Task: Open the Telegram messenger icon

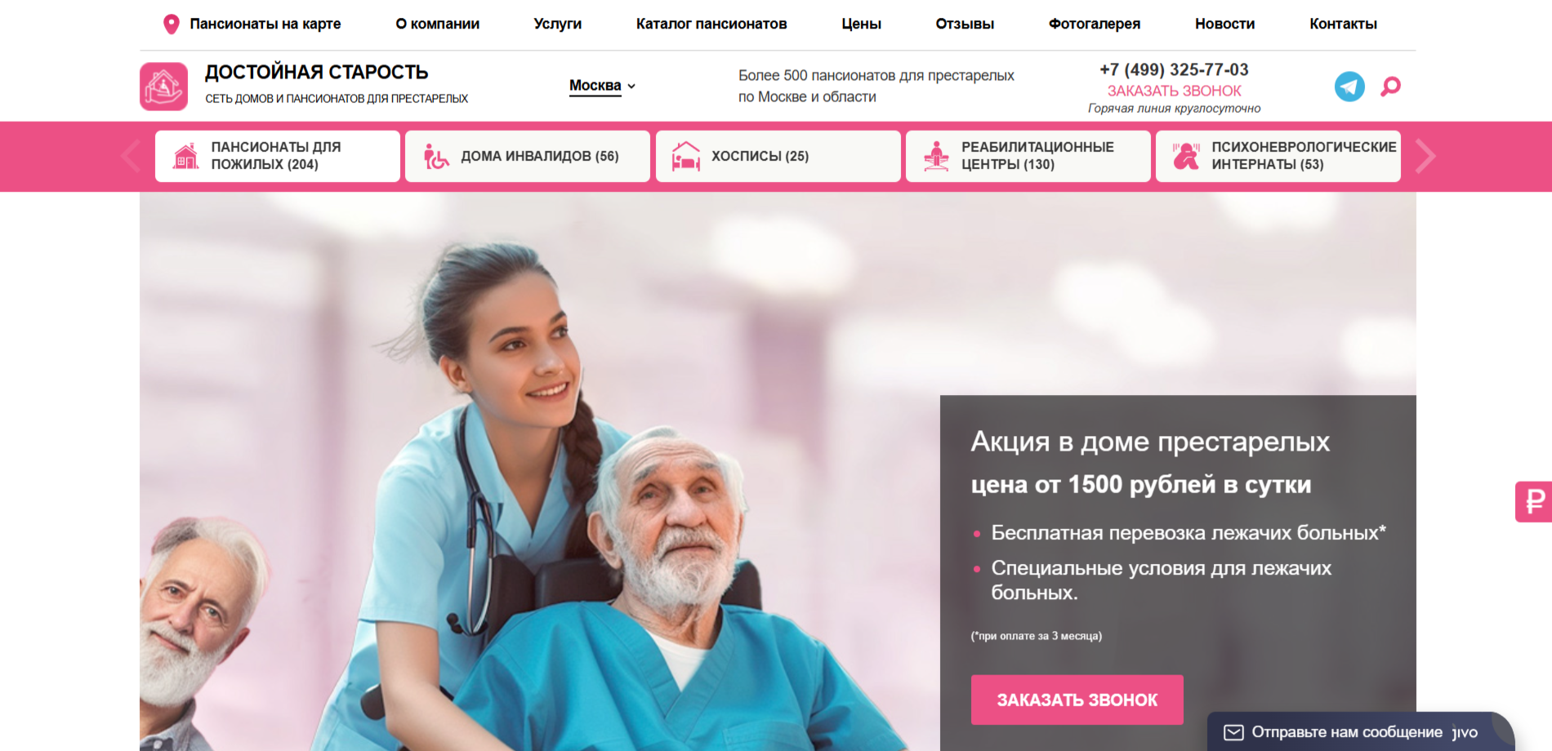Action: tap(1349, 87)
